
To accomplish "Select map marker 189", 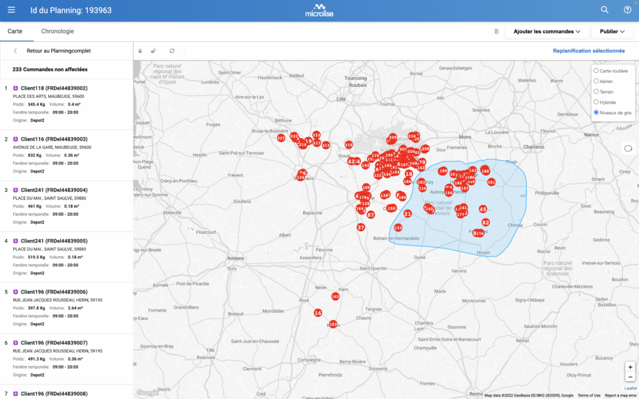I will (443, 171).
